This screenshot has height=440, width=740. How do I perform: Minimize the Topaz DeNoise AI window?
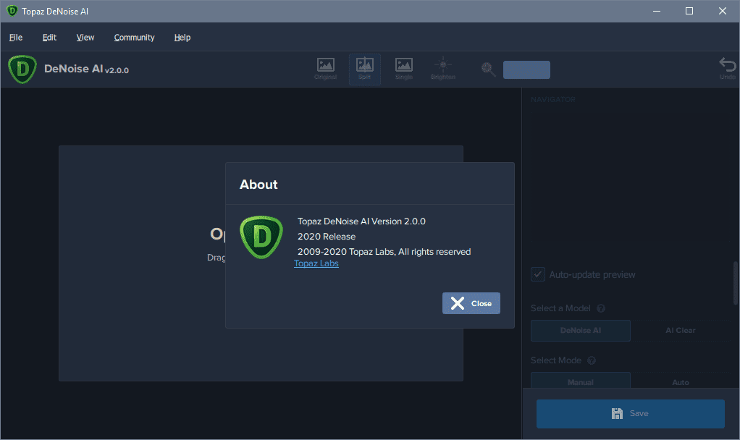tap(657, 11)
